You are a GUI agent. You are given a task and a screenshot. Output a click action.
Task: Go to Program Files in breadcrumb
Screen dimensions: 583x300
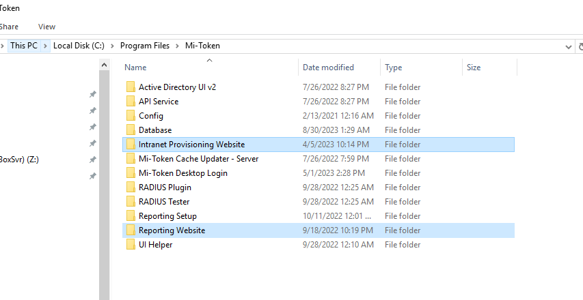click(x=145, y=46)
